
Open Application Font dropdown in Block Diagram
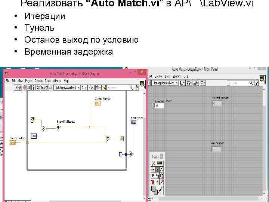click(67, 88)
